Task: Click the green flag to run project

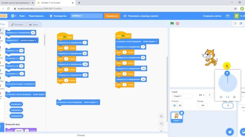Action: (172, 24)
